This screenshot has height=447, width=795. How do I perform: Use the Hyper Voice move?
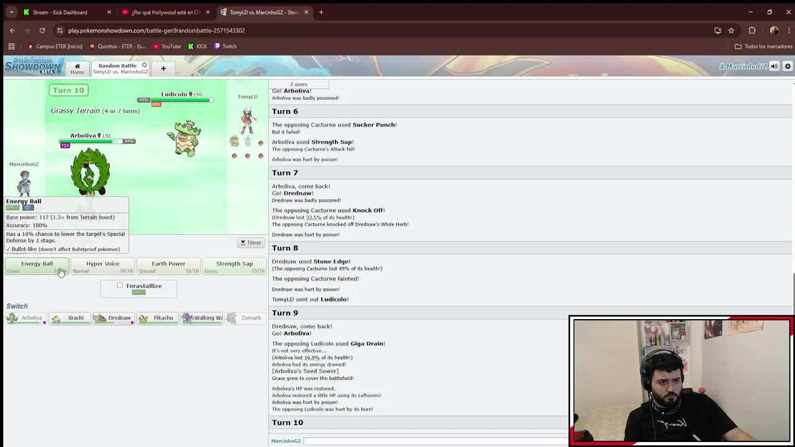102,267
